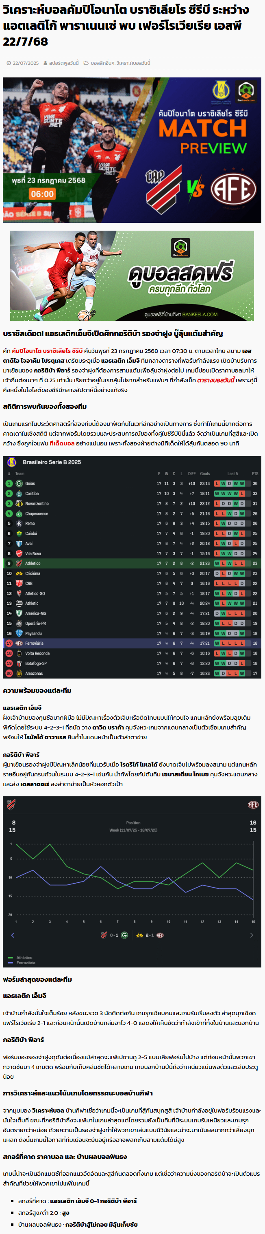This screenshot has height=1234, width=265.
Task: Go to previous match with the left chevron
Action: coord(13,935)
